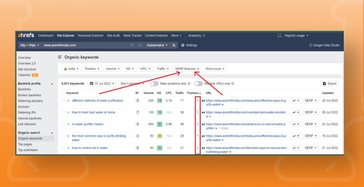Open SERP button for 20 Jul 2022 row
Screen dimensions: 364x187
[x=310, y=100]
